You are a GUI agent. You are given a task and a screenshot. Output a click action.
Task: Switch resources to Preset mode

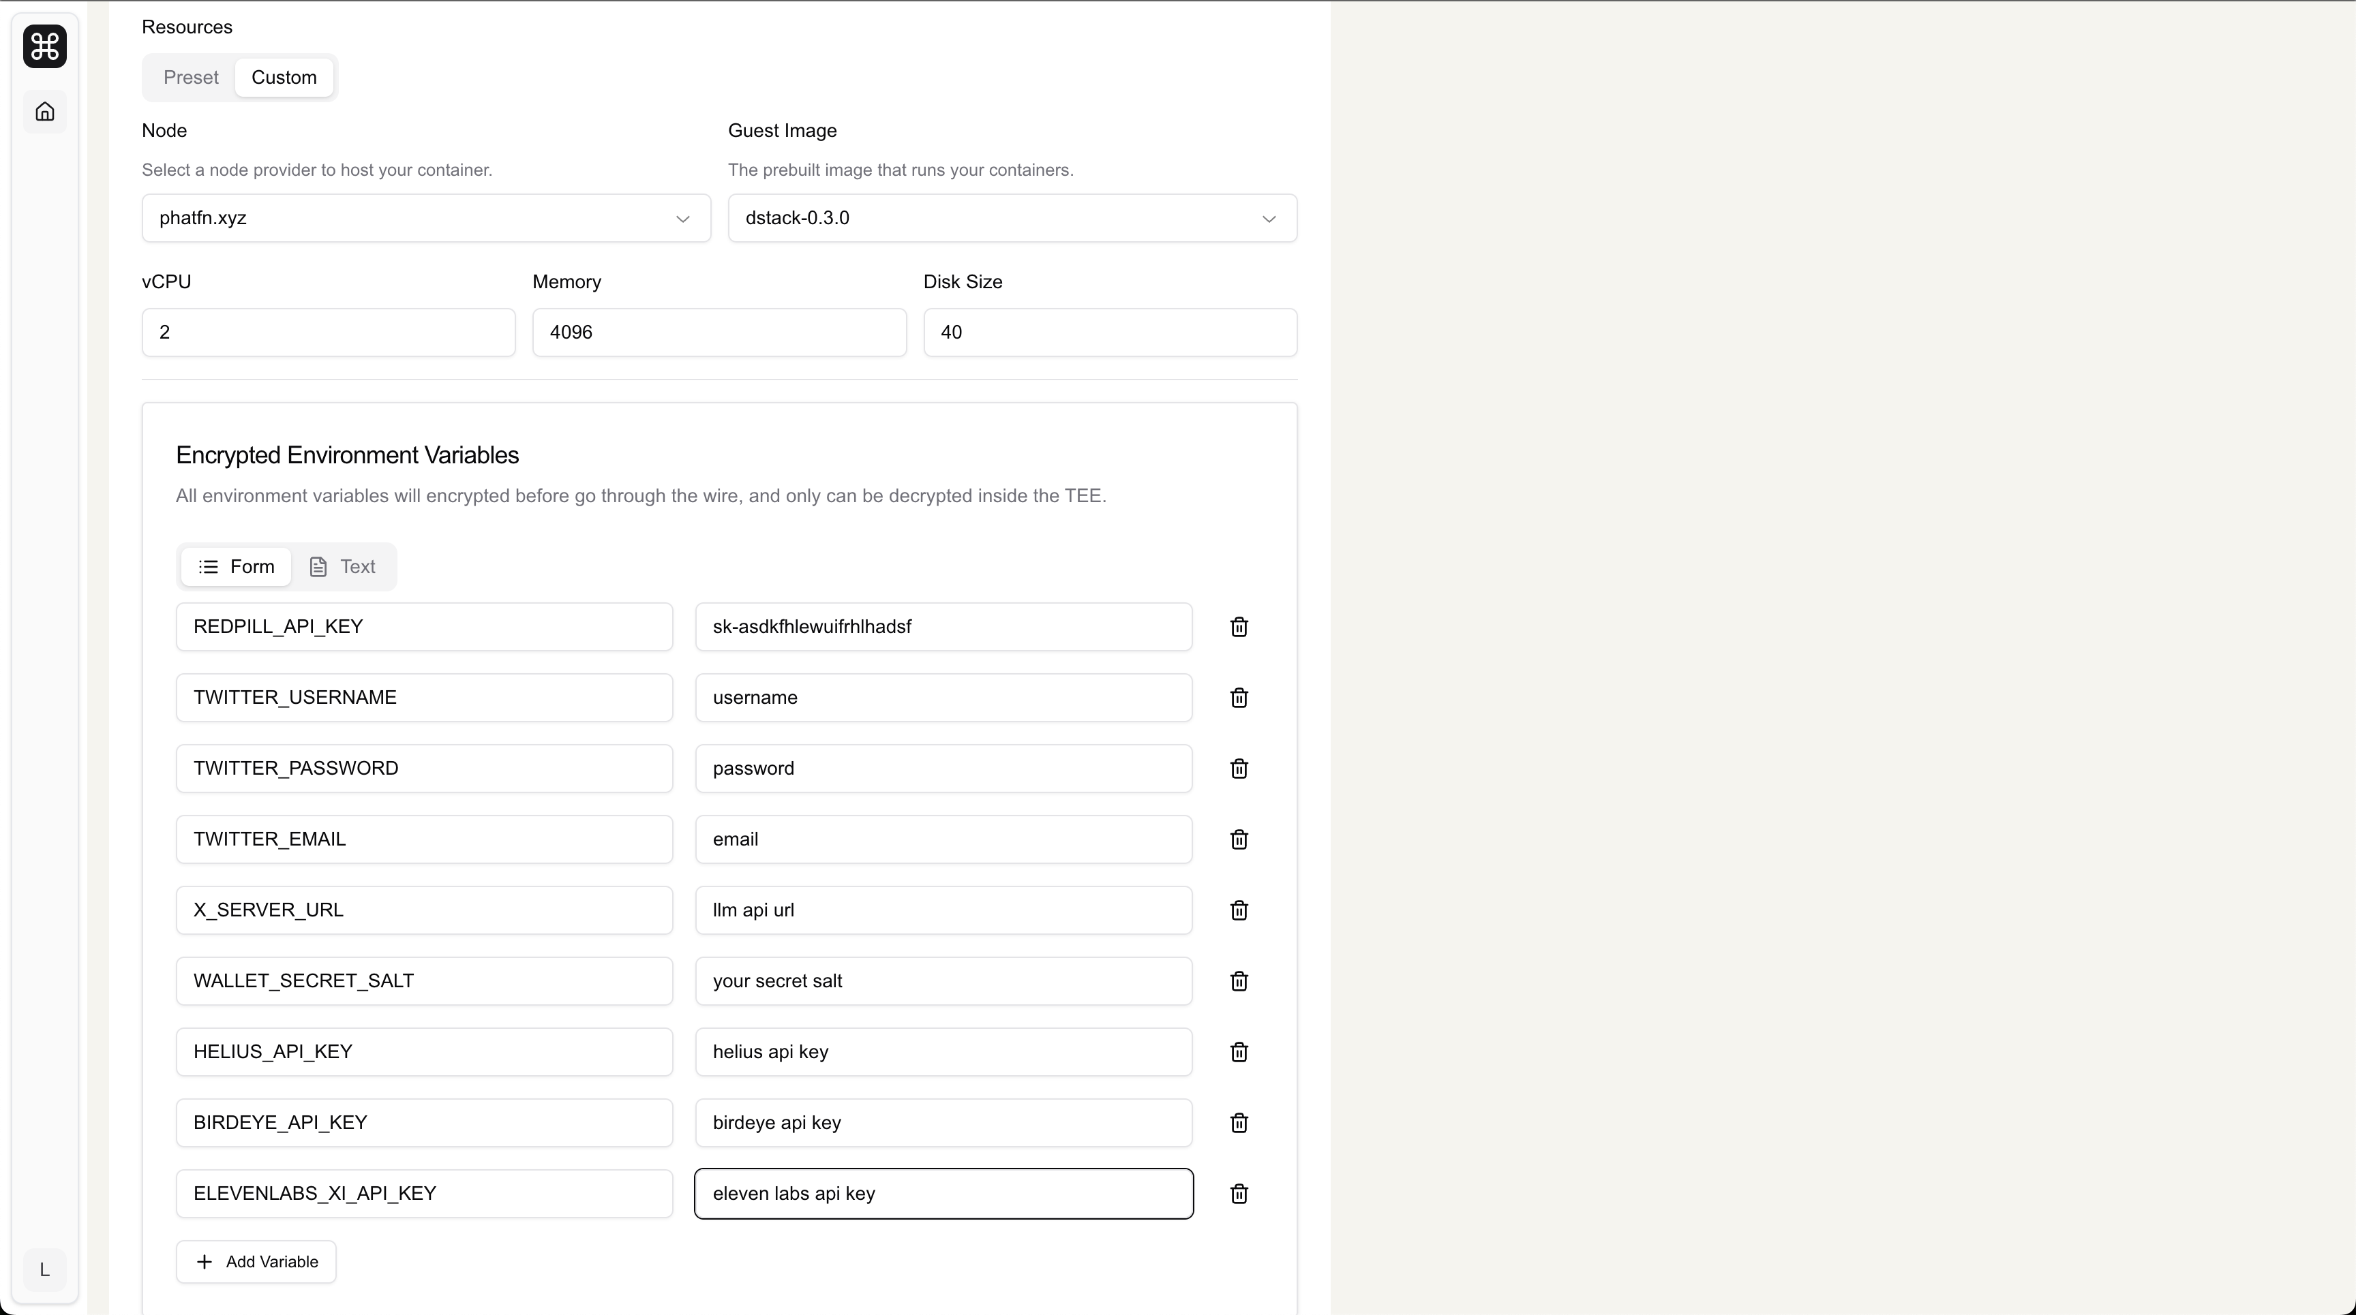coord(190,78)
